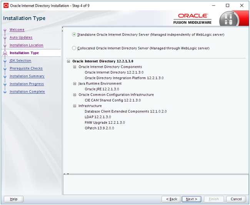Collapse Java Runtime Environment node
250x205 pixels.
[x=75, y=83]
